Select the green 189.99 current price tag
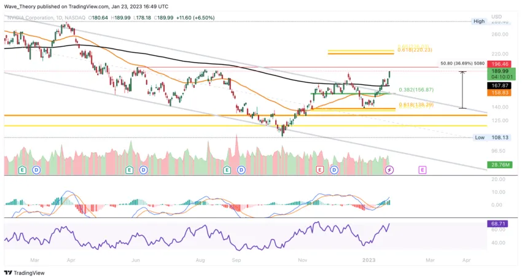Screen dimensions: 522x280 (x=501, y=74)
